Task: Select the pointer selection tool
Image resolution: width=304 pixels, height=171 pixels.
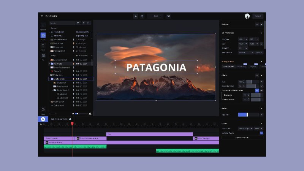Action: pyautogui.click(x=136, y=16)
